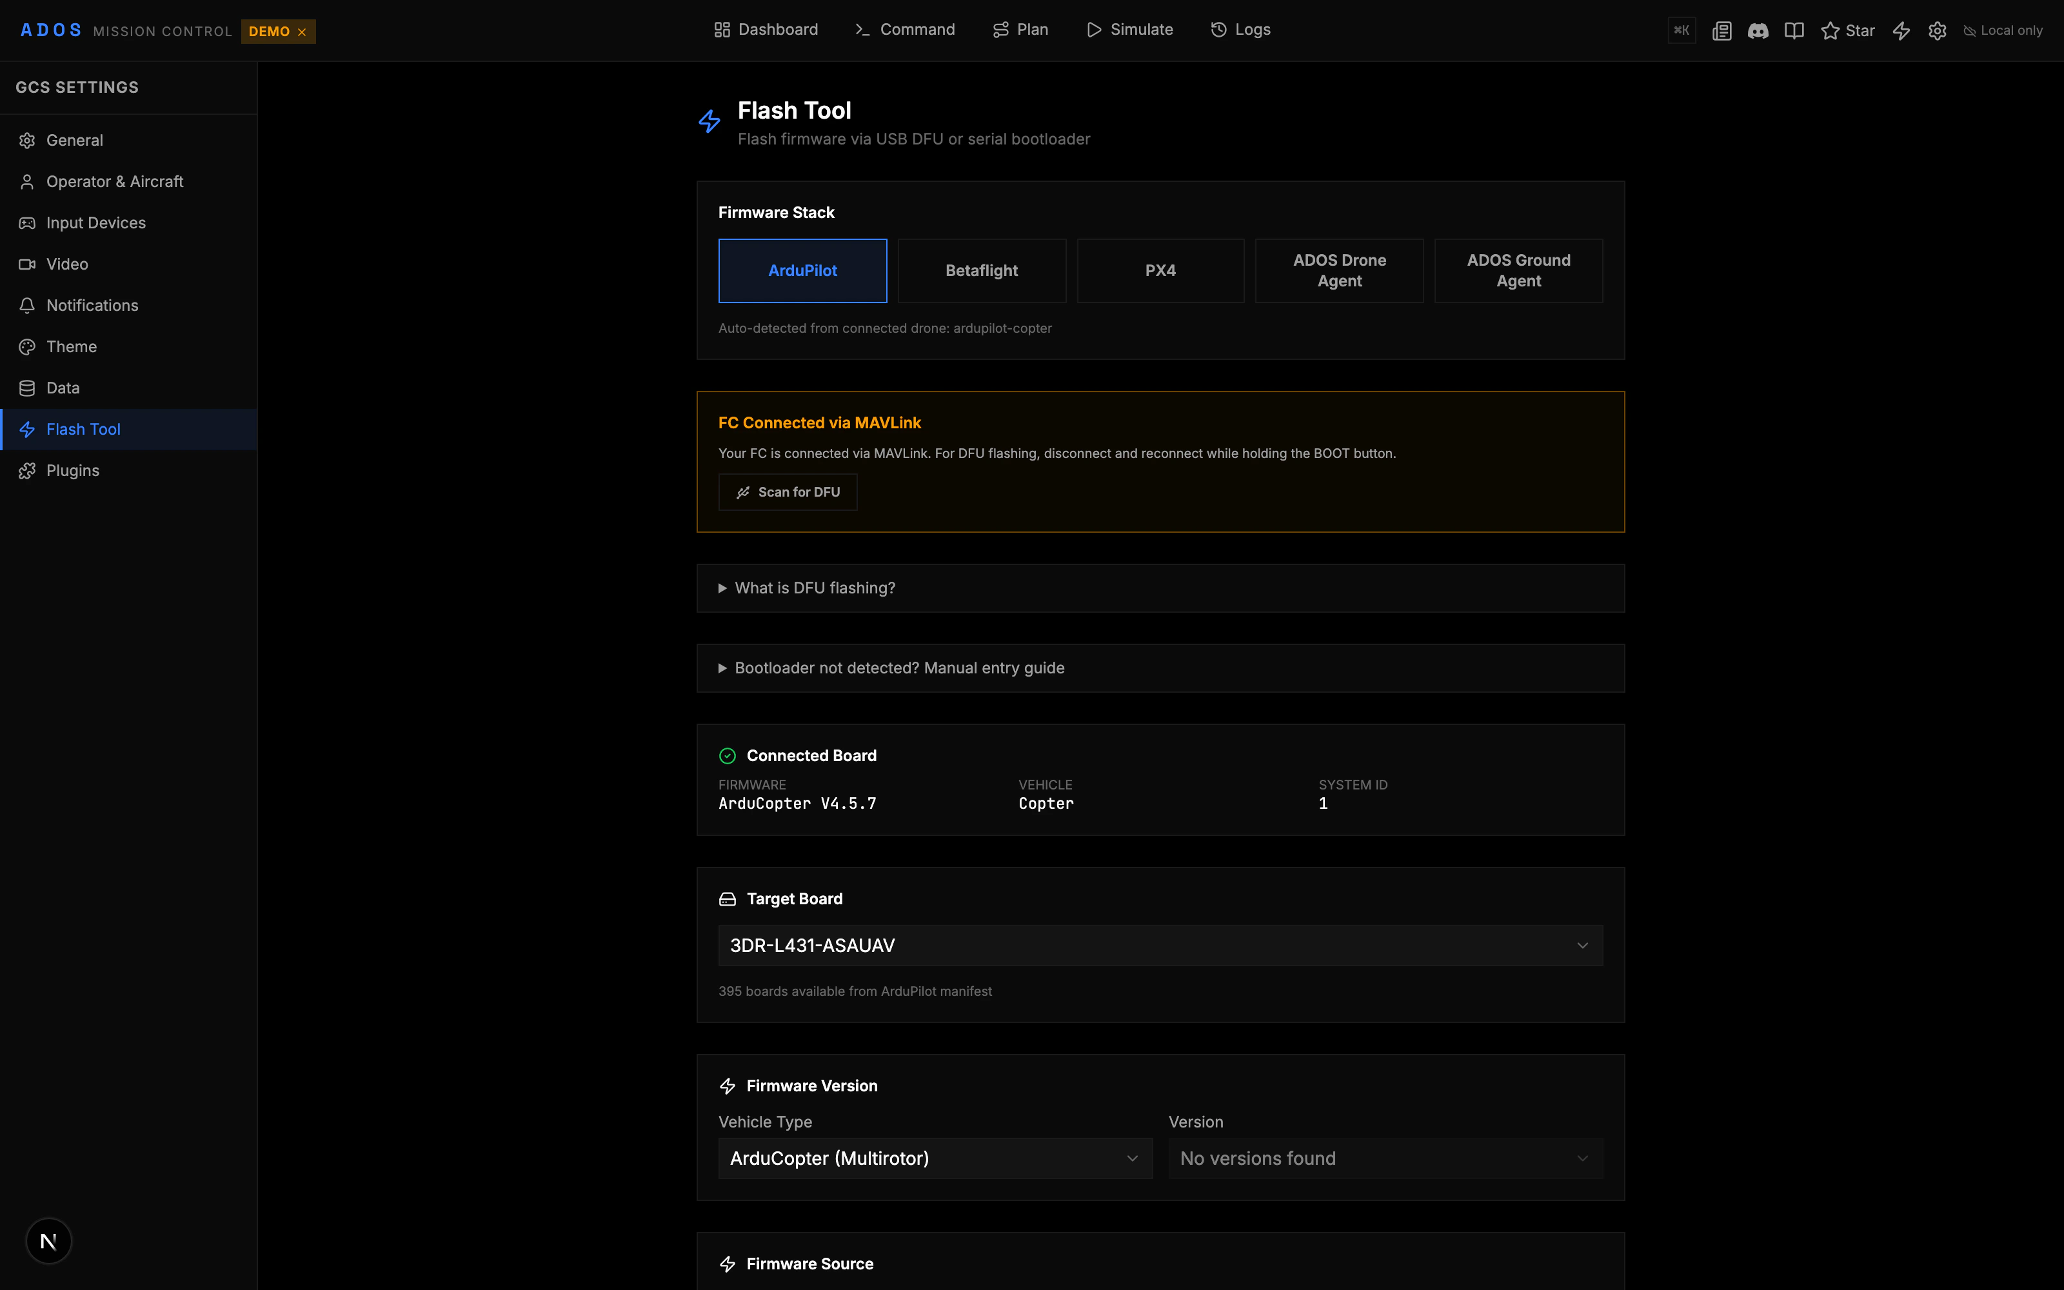The width and height of the screenshot is (2064, 1290).
Task: Select the ArduPilot firmware stack
Action: click(802, 270)
